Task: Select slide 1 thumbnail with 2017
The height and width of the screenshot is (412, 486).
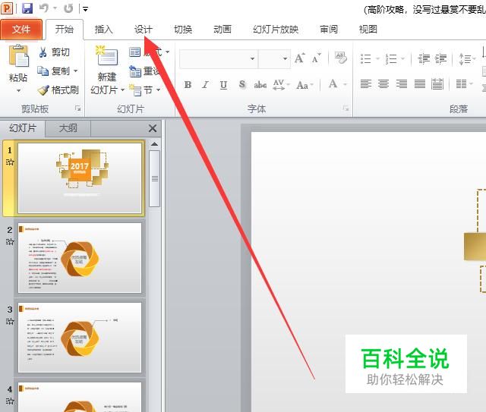Action: click(80, 178)
